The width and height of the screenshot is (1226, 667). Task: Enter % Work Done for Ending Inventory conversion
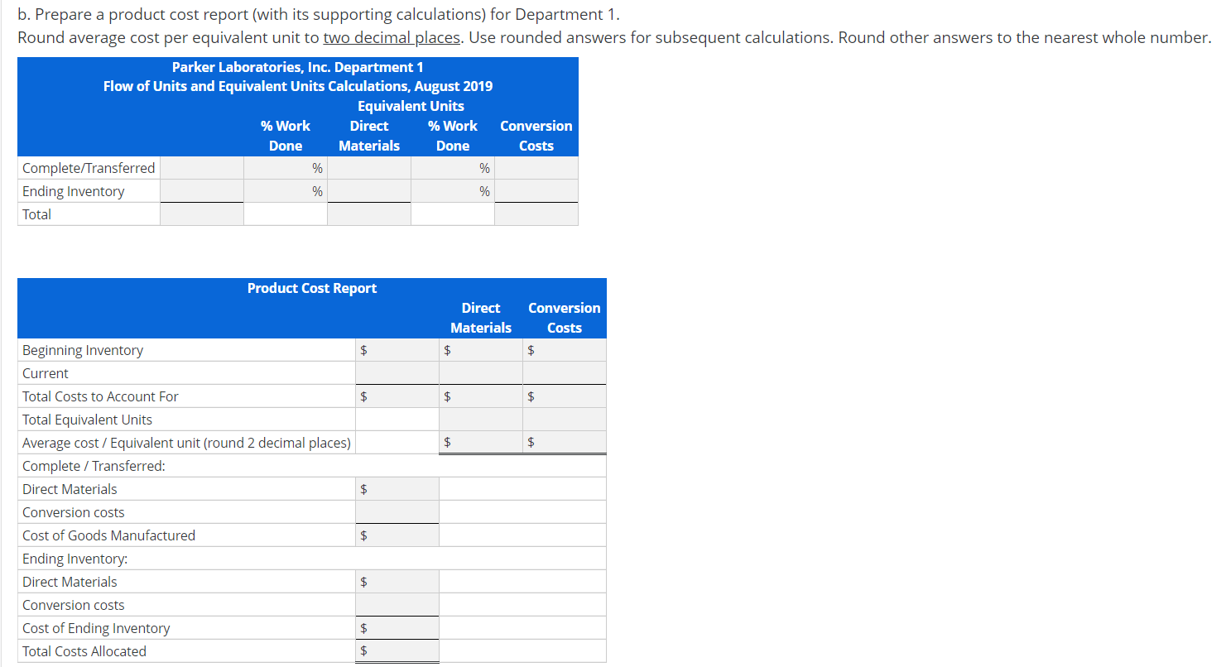coord(449,191)
